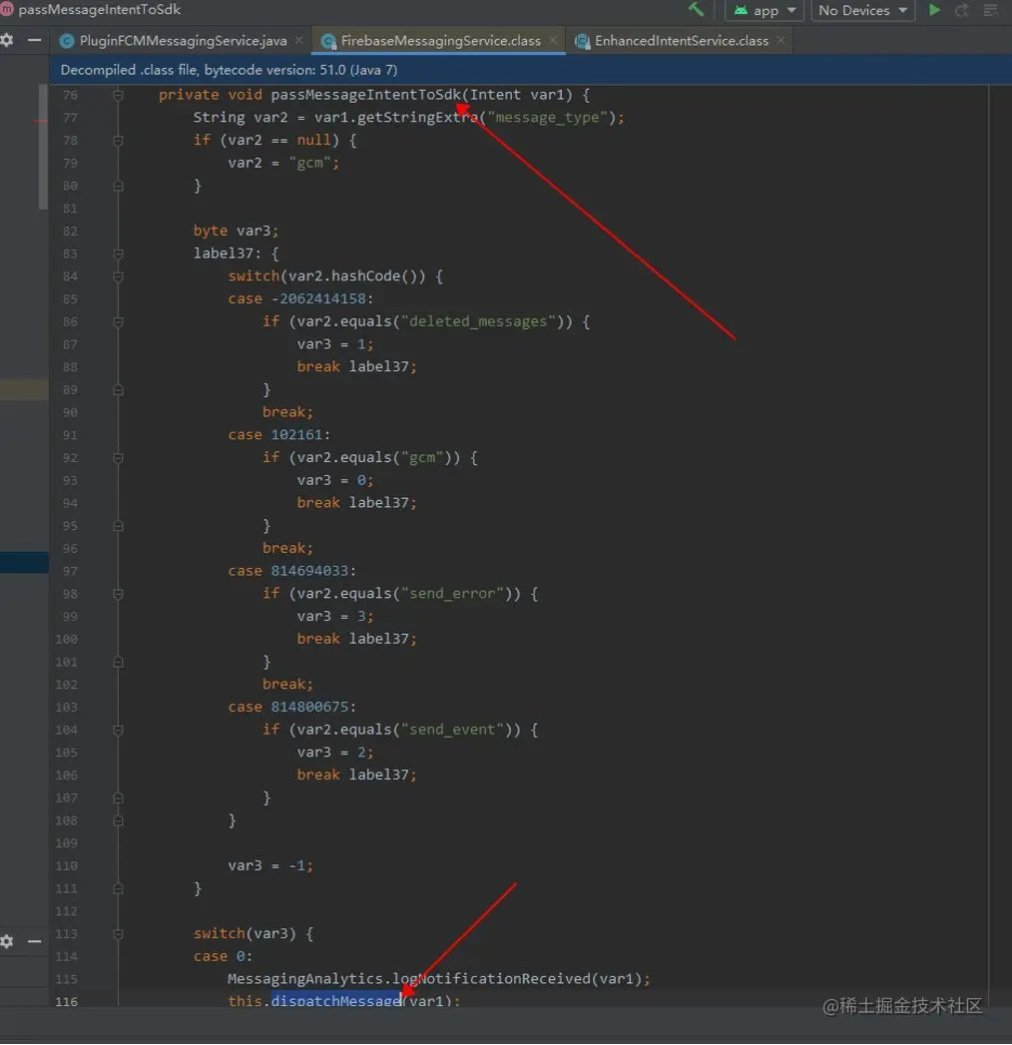
Task: Open the app run configuration dropdown
Action: pyautogui.click(x=763, y=11)
